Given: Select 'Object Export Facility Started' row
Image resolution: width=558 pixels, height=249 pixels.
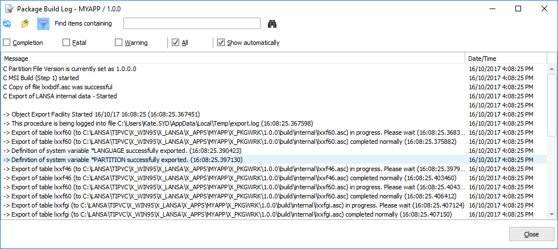Looking at the screenshot, I should [274, 114].
